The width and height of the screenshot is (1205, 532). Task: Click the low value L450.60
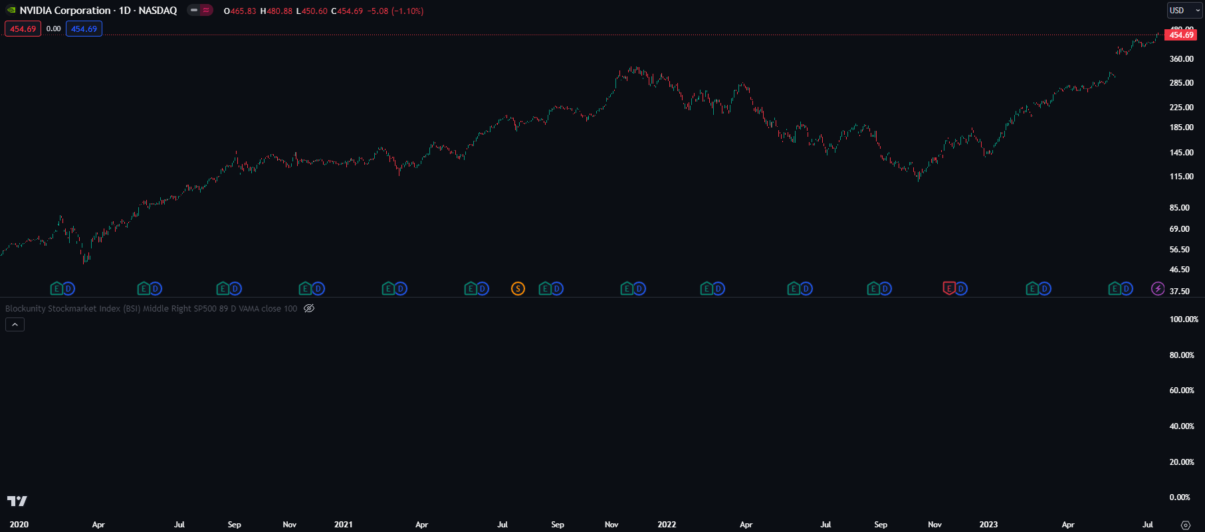click(312, 11)
